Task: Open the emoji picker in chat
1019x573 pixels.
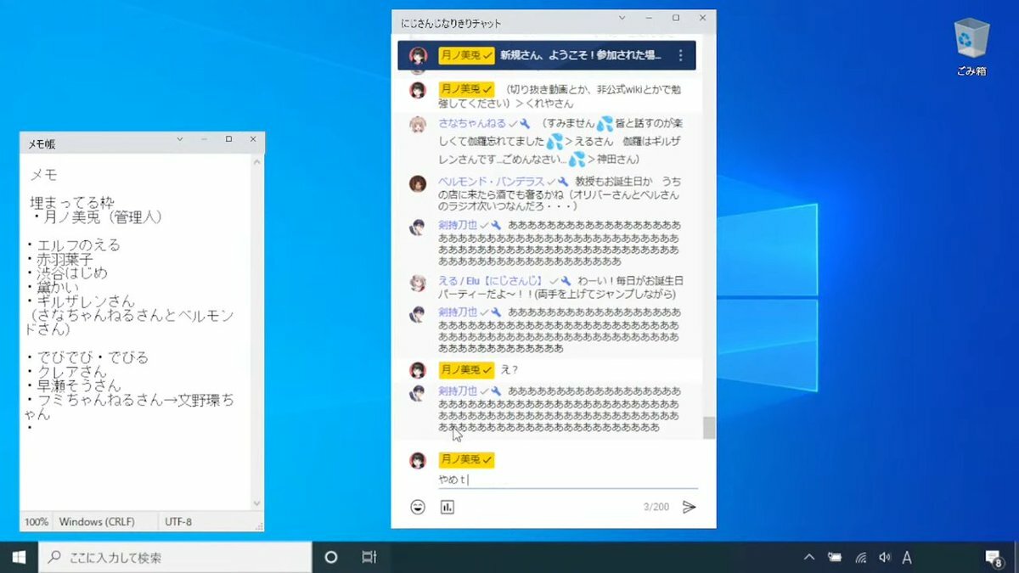Action: click(418, 507)
